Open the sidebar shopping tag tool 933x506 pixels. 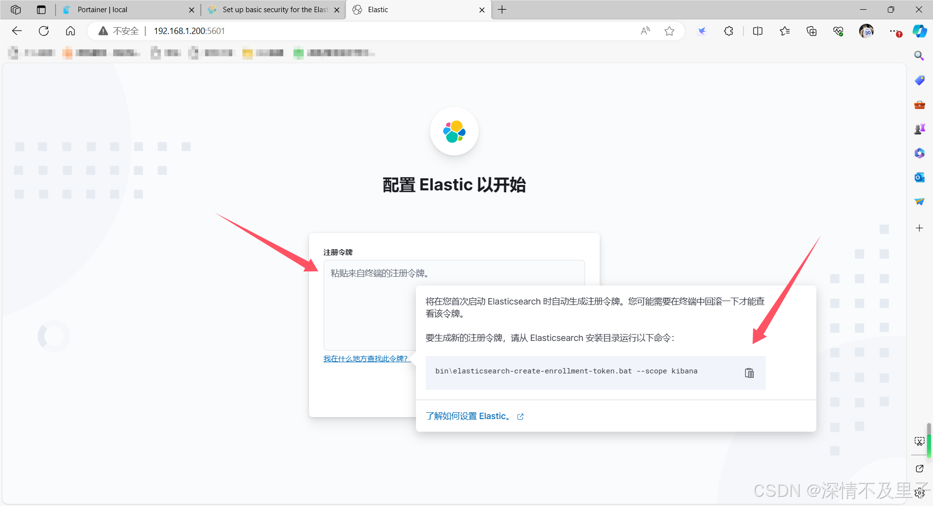click(919, 80)
